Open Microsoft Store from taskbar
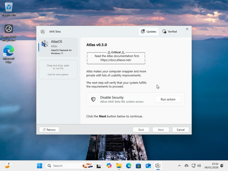Viewport: 228px width, 171px height. click(138, 166)
